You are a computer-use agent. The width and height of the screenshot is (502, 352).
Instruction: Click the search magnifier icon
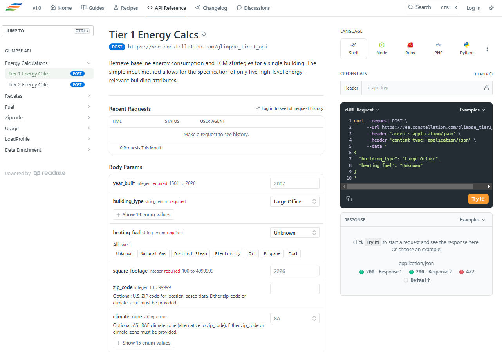tap(411, 7)
